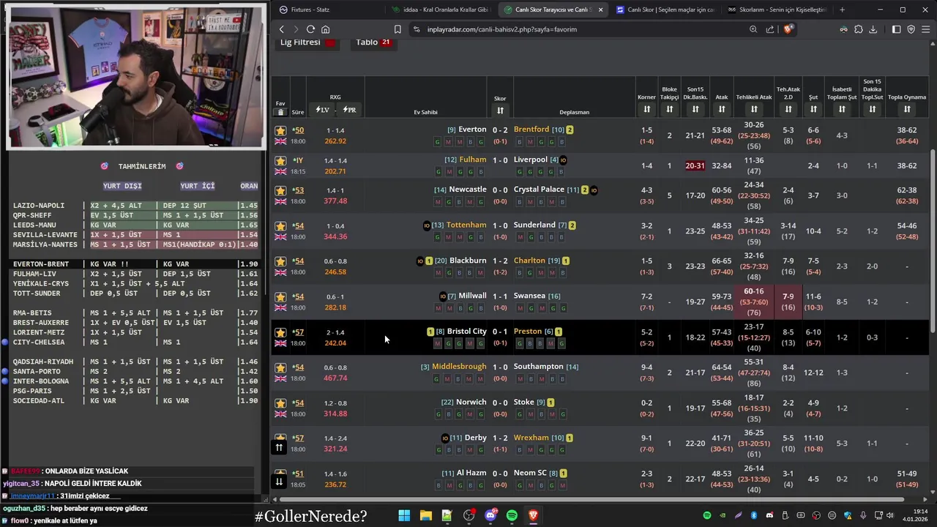Sort by the Topla Oynama column
Screen dimensions: 937x527
point(907,109)
